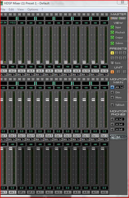Click speaker icon beside A 1+2 phones

(x=112, y=119)
